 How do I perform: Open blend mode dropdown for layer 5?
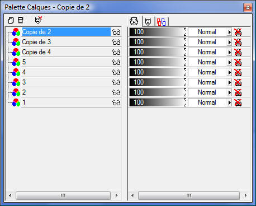tap(229, 62)
